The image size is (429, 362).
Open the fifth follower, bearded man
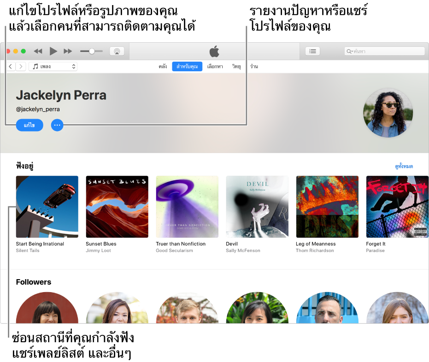point(327,308)
